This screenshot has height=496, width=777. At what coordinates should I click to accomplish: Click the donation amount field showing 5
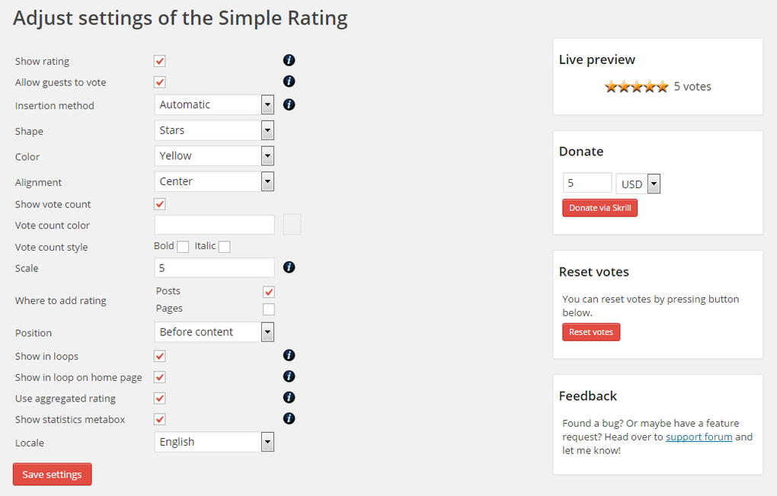587,183
